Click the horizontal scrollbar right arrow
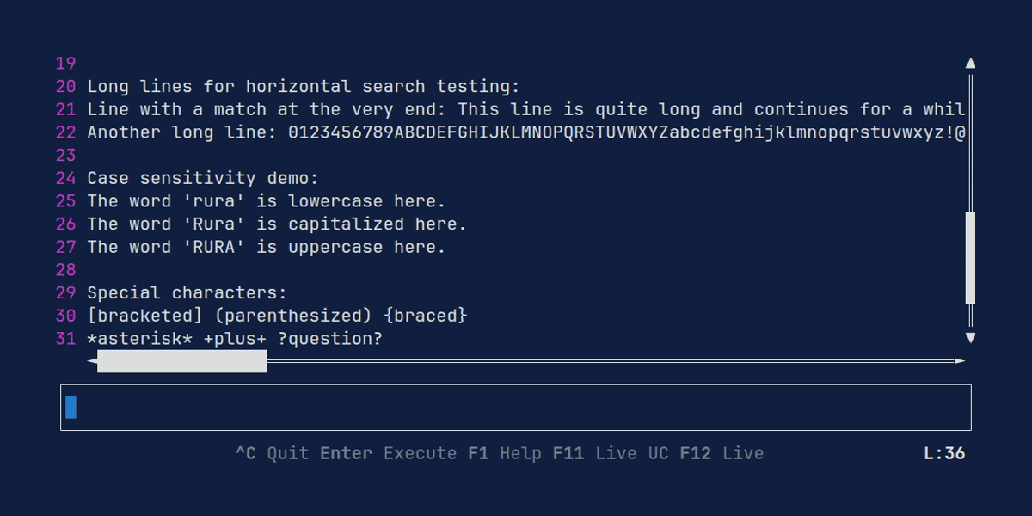This screenshot has height=516, width=1032. (x=960, y=361)
